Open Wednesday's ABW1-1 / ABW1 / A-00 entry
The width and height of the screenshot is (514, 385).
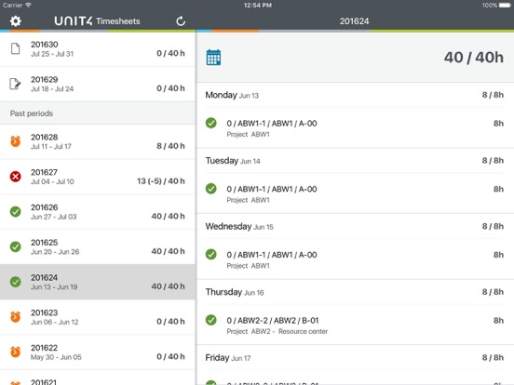[355, 259]
